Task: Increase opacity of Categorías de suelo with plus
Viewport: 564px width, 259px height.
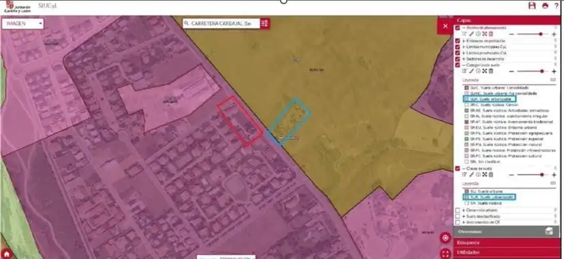Action: (554, 72)
